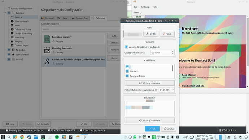249x140 pixels.
Task: Open context help in Google calendar dialog title bar
Action: 165,21
